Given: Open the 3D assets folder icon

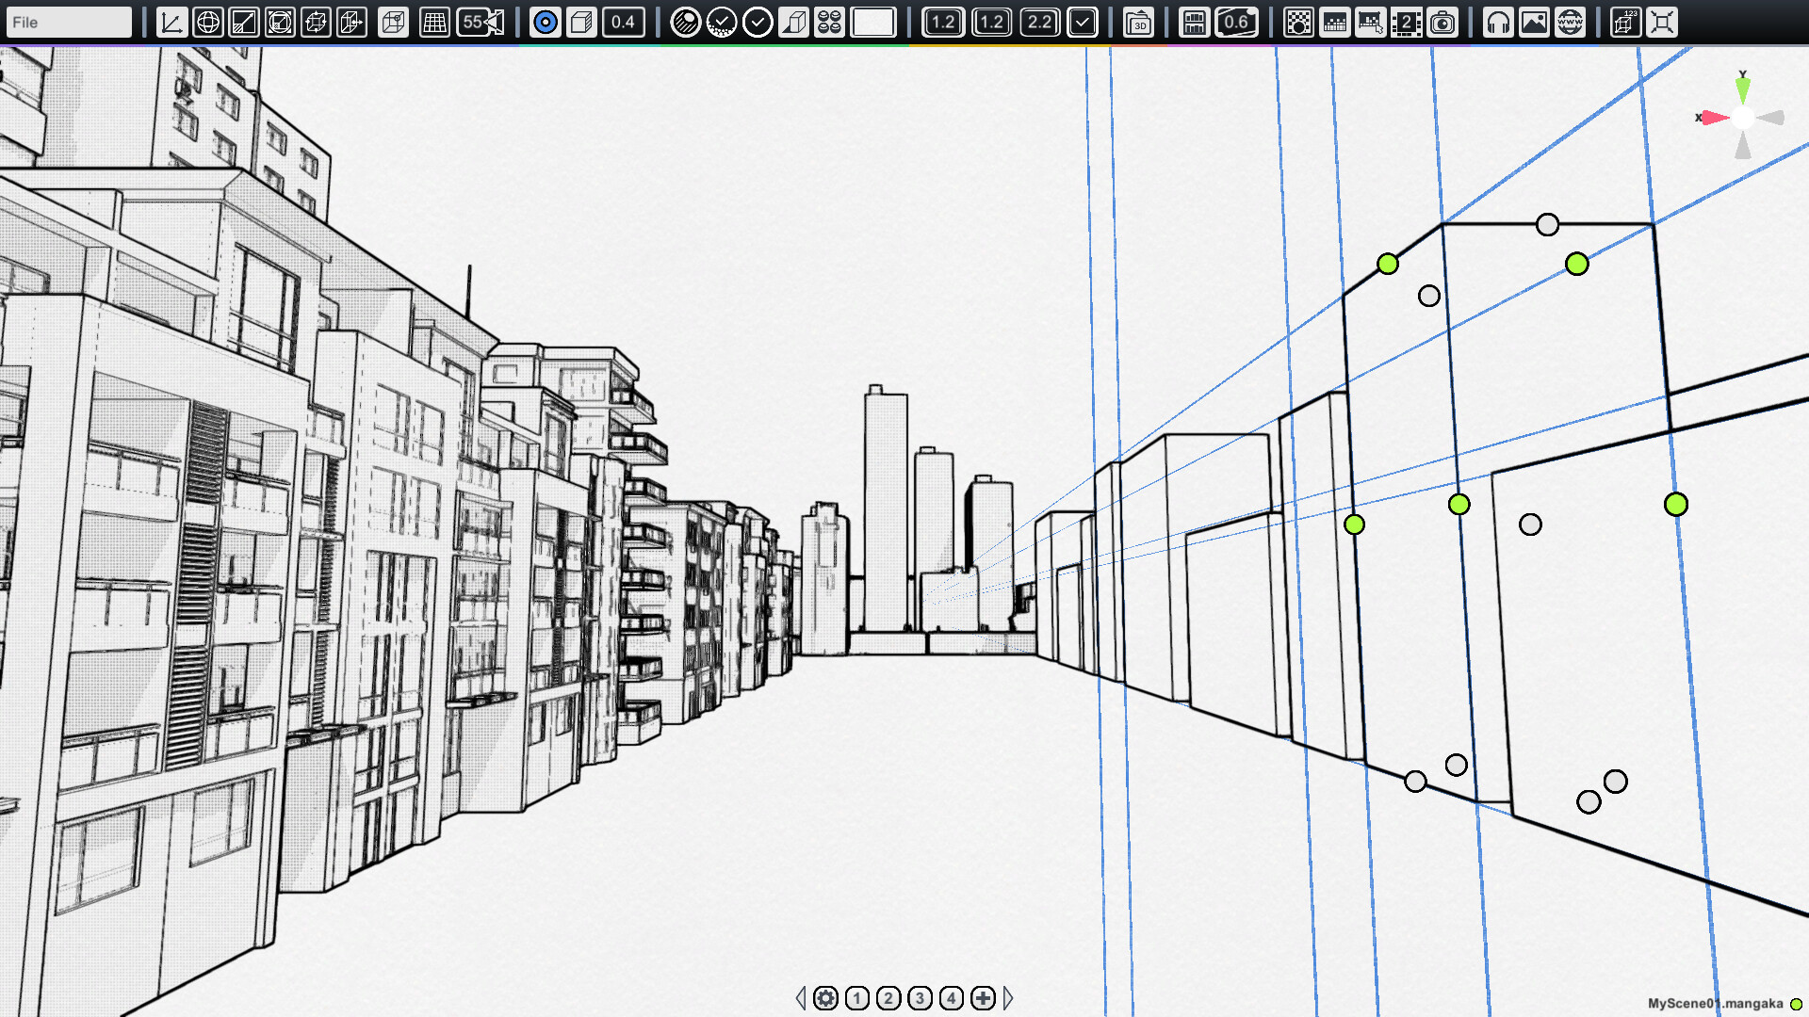Looking at the screenshot, I should click(x=1138, y=24).
